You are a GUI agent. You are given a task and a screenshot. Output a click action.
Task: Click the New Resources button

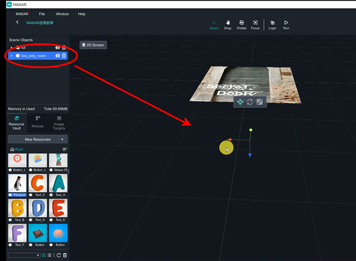click(38, 139)
